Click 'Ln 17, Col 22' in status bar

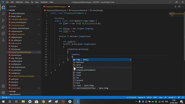[131, 97]
